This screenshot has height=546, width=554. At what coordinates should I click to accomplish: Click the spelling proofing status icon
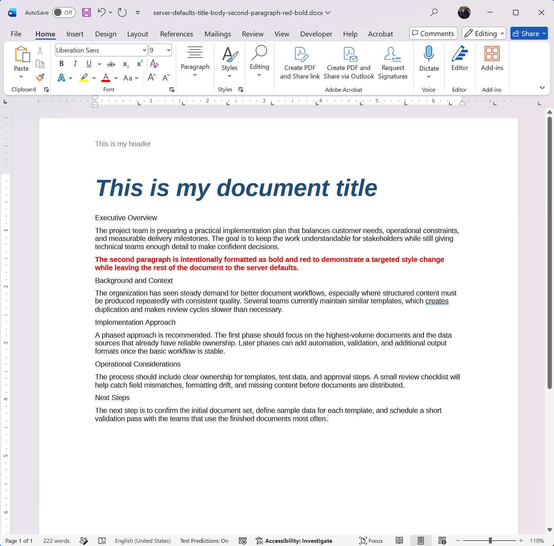[102, 541]
